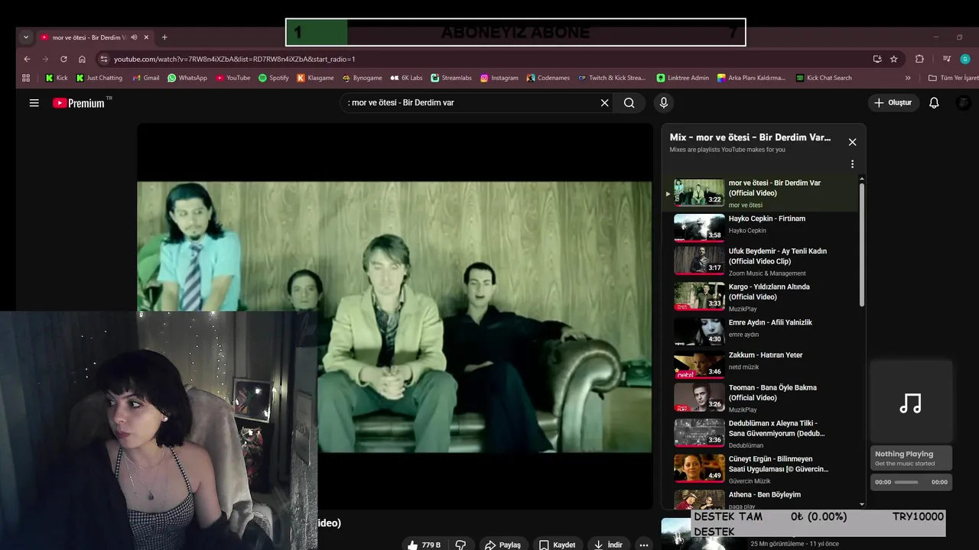Open the Spotify bookmark
The width and height of the screenshot is (979, 550).
[273, 78]
